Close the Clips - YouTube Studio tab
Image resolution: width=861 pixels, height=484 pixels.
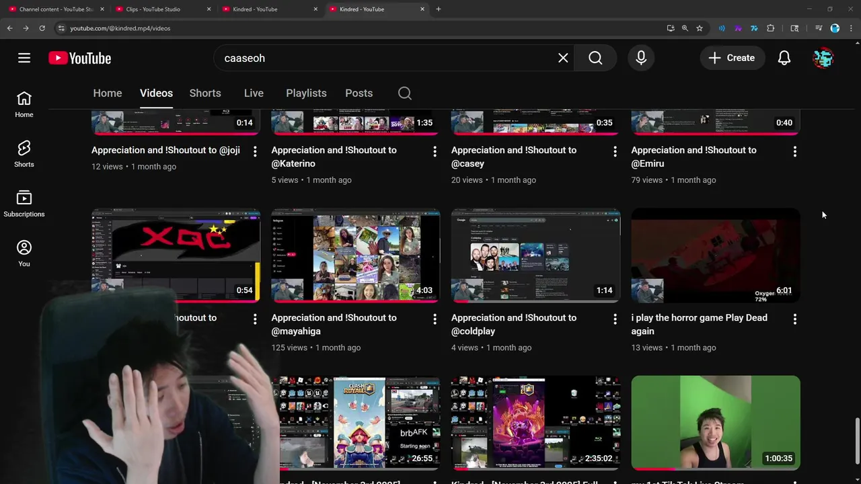tap(209, 9)
